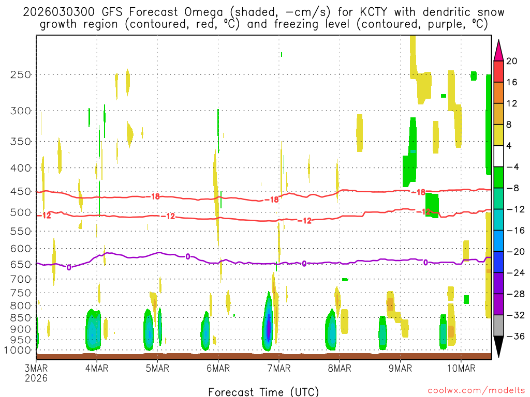The height and width of the screenshot is (397, 530).
Task: Select the 900 pressure level label
Action: [21, 329]
